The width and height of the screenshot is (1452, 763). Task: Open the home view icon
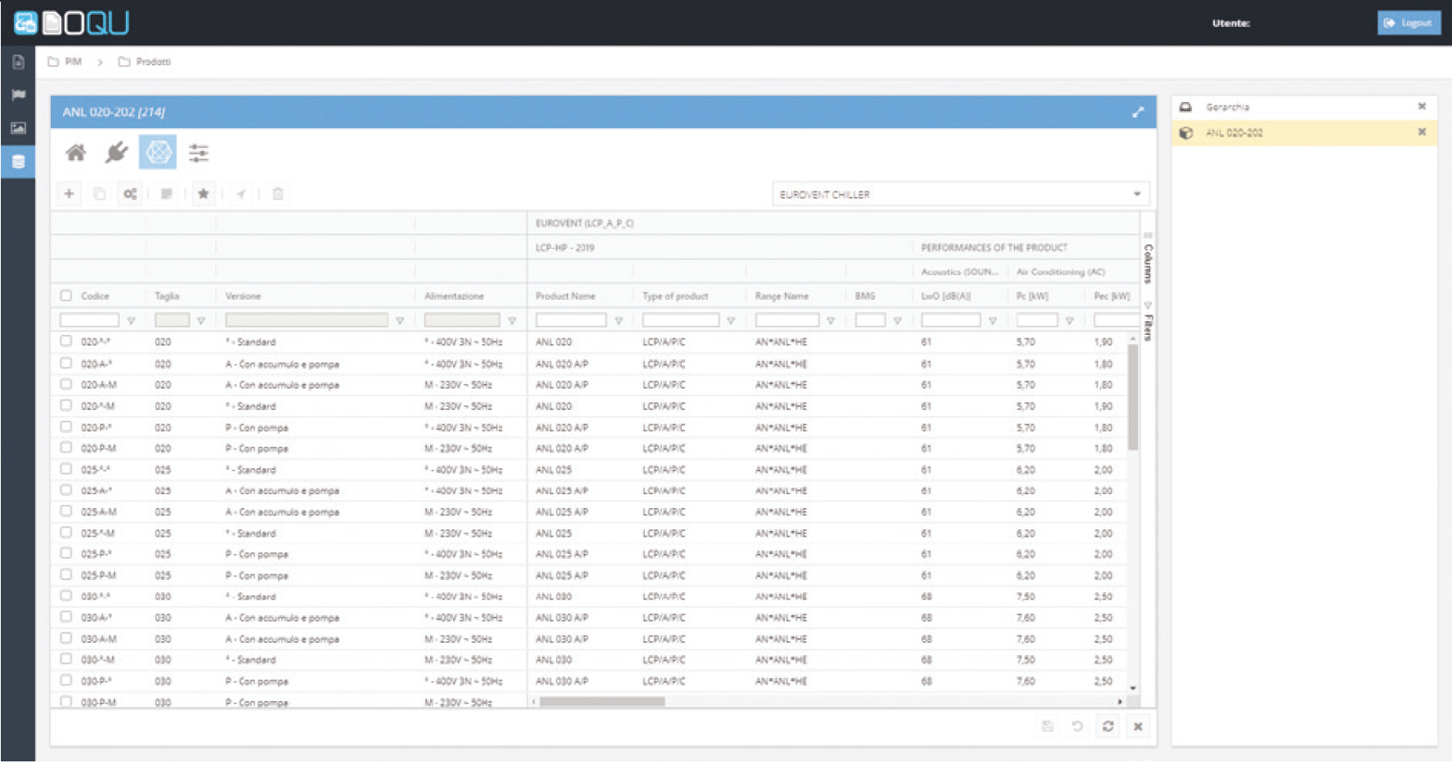point(76,153)
